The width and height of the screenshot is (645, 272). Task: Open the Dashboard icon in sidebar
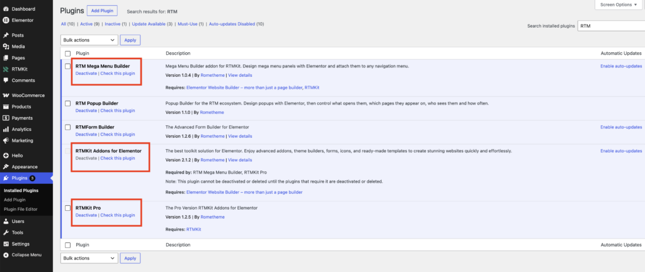[6, 9]
